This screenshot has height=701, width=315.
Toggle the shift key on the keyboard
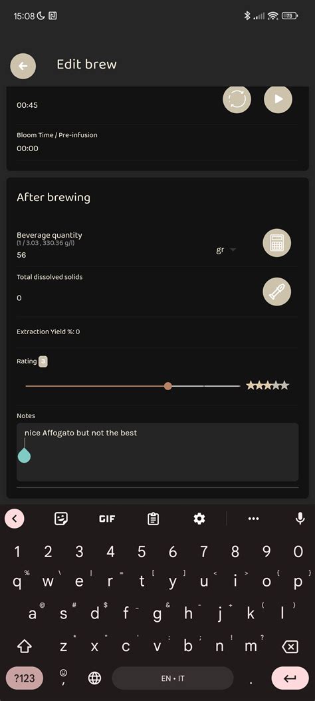click(24, 646)
